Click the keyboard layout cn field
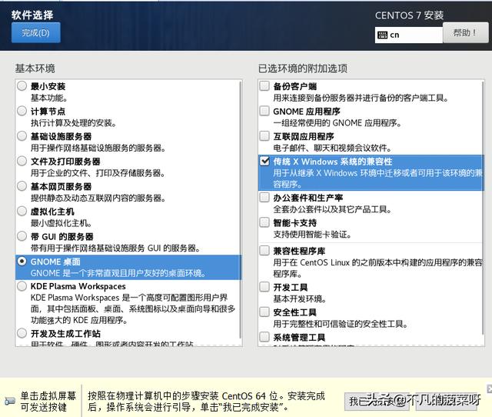The height and width of the screenshot is (417, 492). (x=414, y=35)
